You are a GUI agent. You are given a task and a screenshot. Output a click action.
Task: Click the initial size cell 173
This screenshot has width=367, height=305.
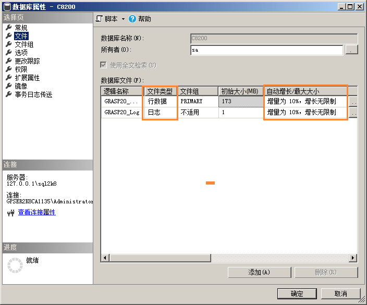[241, 102]
